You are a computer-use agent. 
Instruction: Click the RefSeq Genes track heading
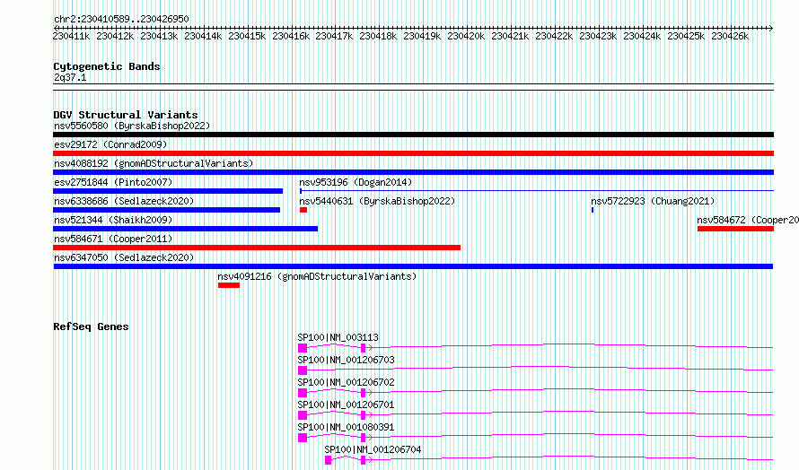[x=91, y=326]
